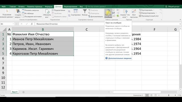182x102 pixels.
Task: Switch to Normal view in status bar
Action: coord(147,95)
